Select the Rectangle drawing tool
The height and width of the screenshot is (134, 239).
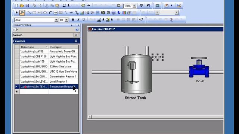tap(34, 13)
